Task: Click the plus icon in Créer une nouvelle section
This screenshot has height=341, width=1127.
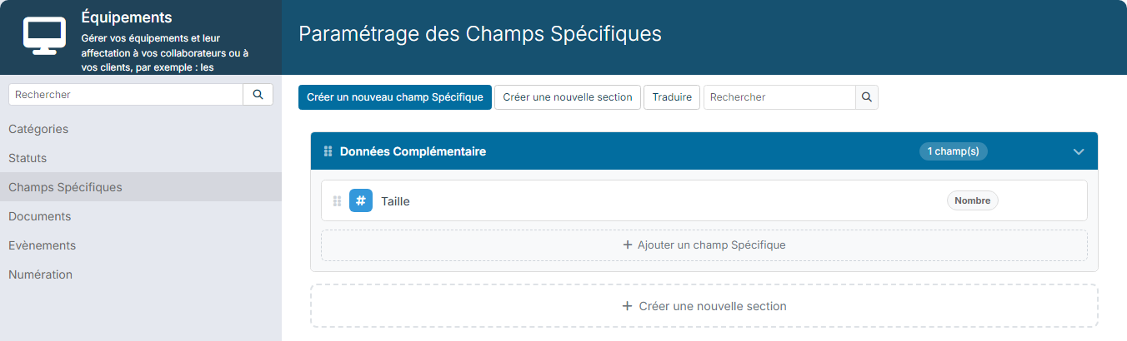Action: pos(628,306)
